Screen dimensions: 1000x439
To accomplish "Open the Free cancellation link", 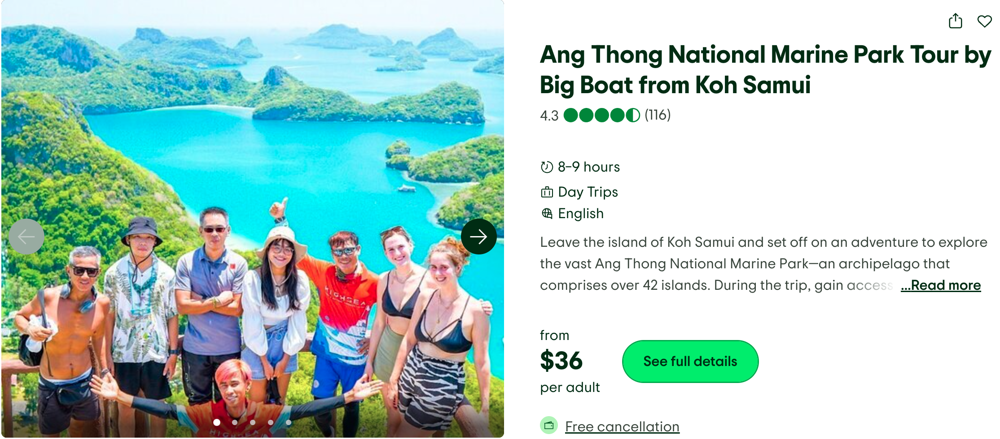I will click(x=622, y=426).
